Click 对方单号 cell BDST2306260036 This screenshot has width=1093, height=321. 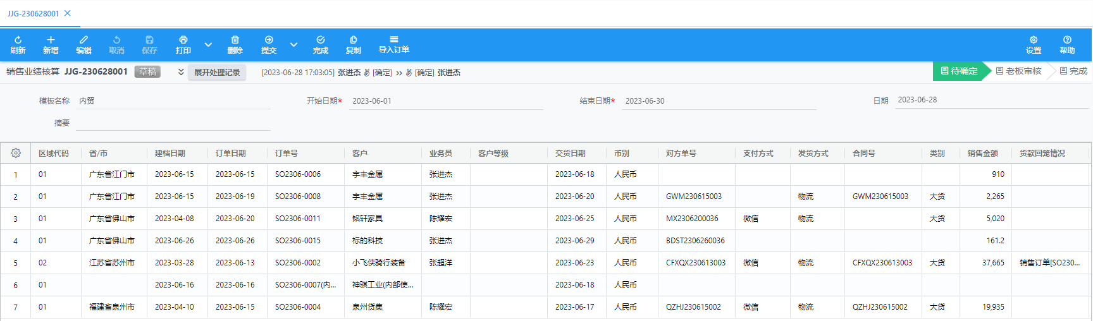click(x=695, y=241)
